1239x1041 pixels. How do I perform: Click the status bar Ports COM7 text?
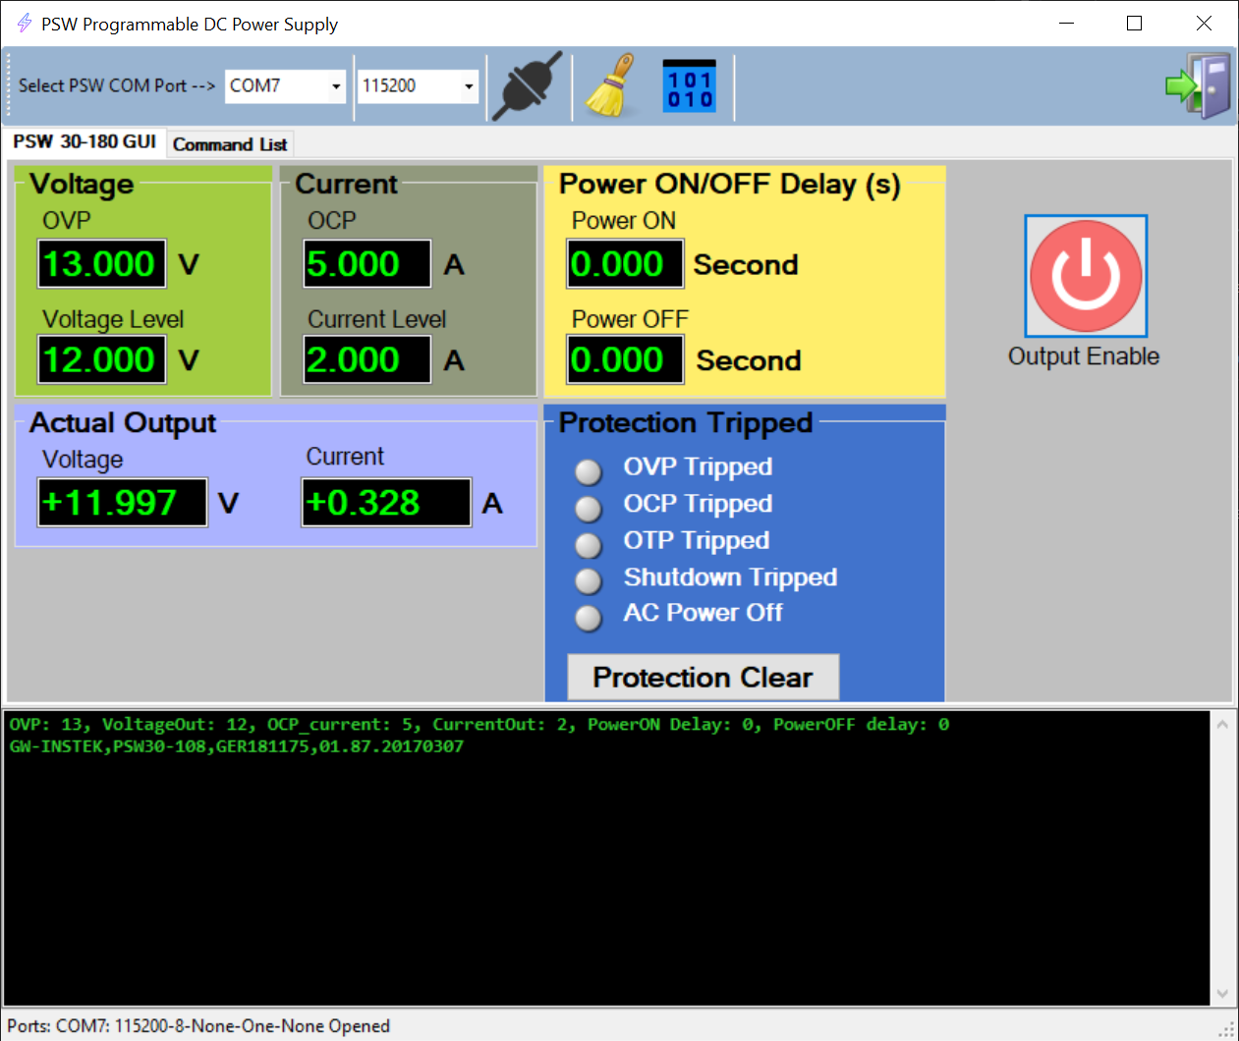pos(198,1026)
